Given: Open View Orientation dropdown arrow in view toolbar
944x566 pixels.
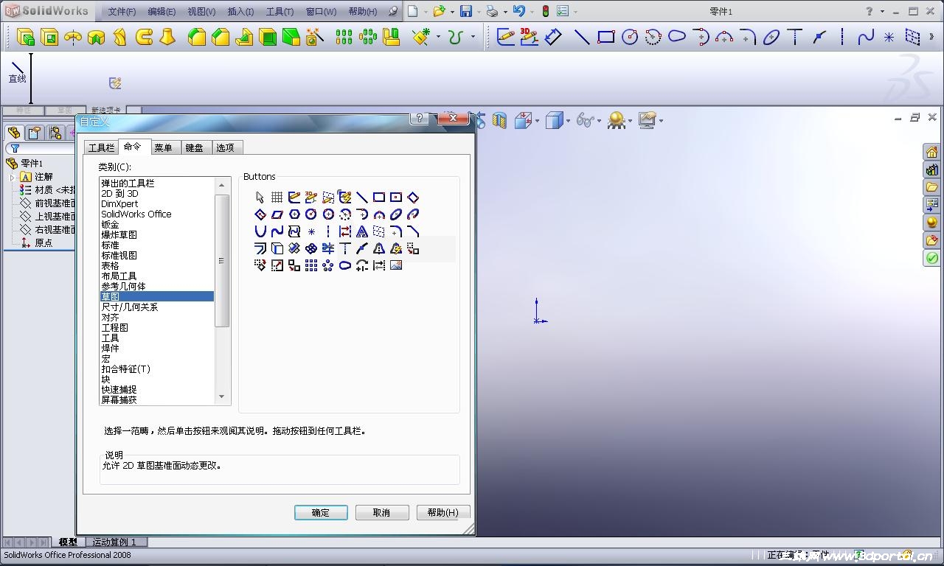Looking at the screenshot, I should (x=537, y=121).
